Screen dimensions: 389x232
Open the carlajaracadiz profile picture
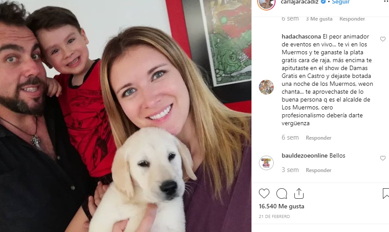[x=266, y=3]
